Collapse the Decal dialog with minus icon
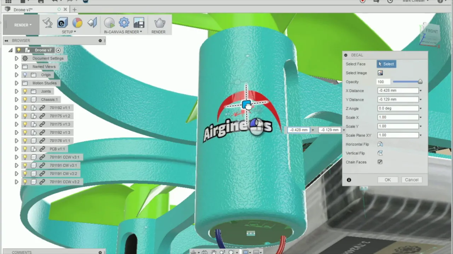 (346, 55)
